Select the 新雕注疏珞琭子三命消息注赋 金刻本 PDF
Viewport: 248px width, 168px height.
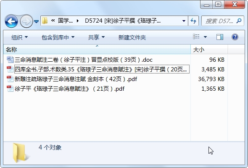click(x=76, y=79)
